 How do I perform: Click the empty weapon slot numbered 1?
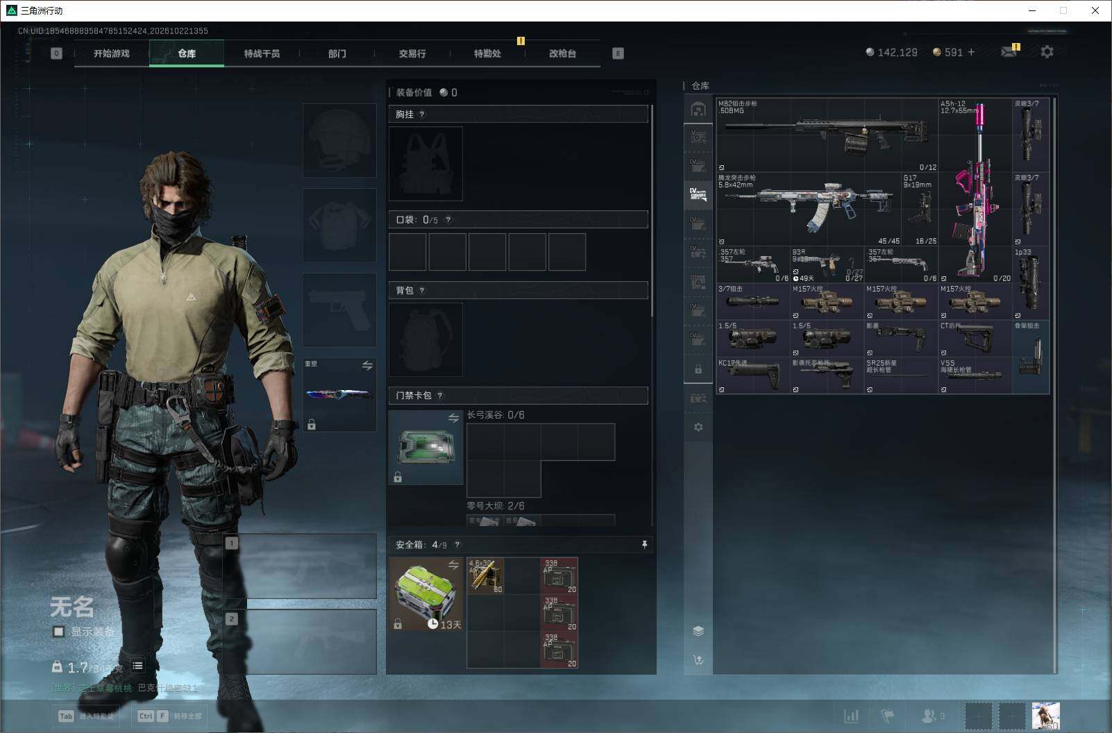click(300, 566)
